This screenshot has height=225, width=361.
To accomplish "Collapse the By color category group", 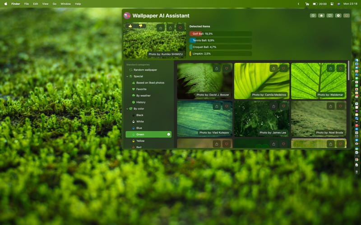I will pos(127,109).
